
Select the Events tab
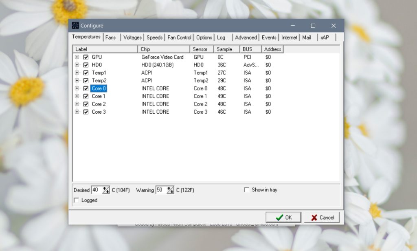269,37
